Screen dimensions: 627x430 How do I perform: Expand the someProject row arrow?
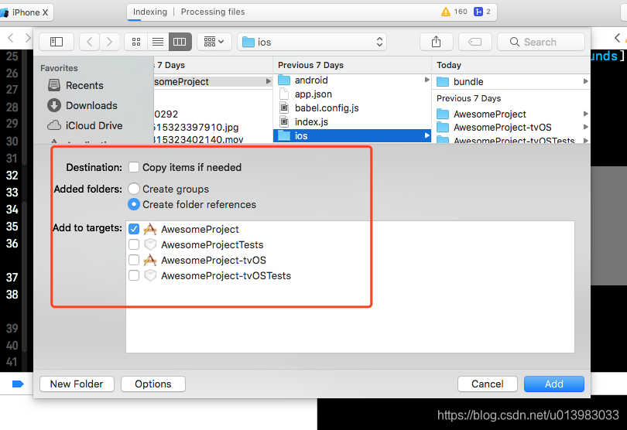coord(269,81)
